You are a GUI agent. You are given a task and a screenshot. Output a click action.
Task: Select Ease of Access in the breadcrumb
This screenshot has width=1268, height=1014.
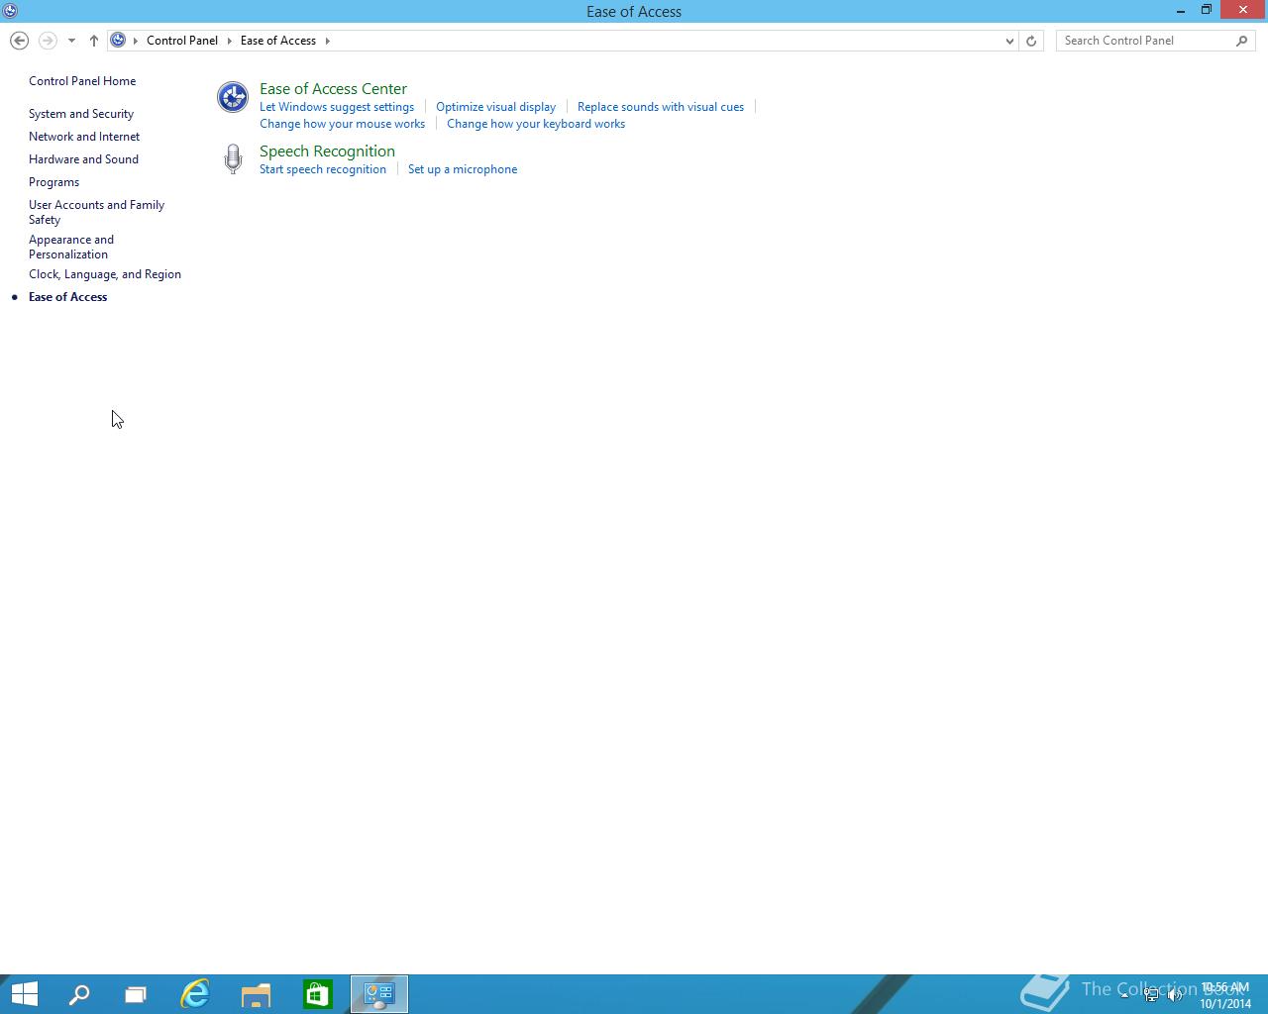click(278, 41)
